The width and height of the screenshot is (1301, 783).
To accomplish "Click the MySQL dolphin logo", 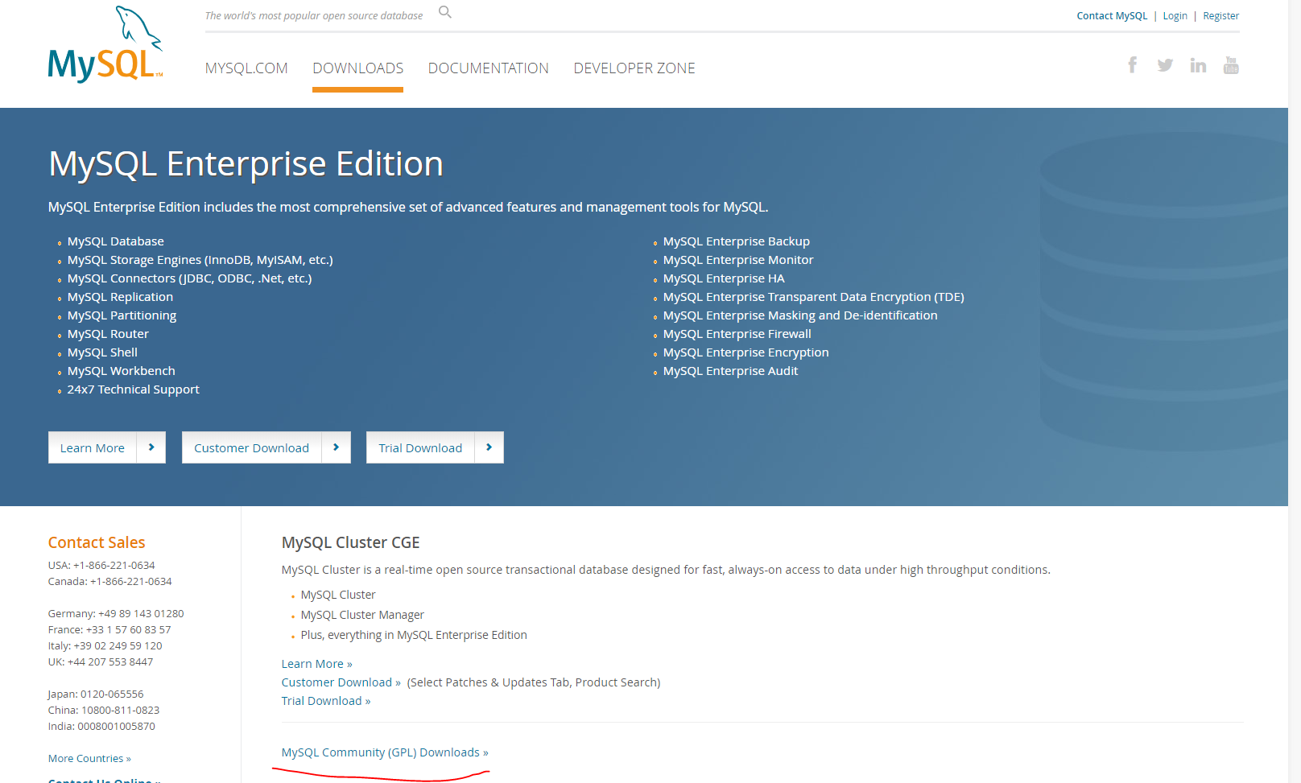I will click(x=105, y=44).
